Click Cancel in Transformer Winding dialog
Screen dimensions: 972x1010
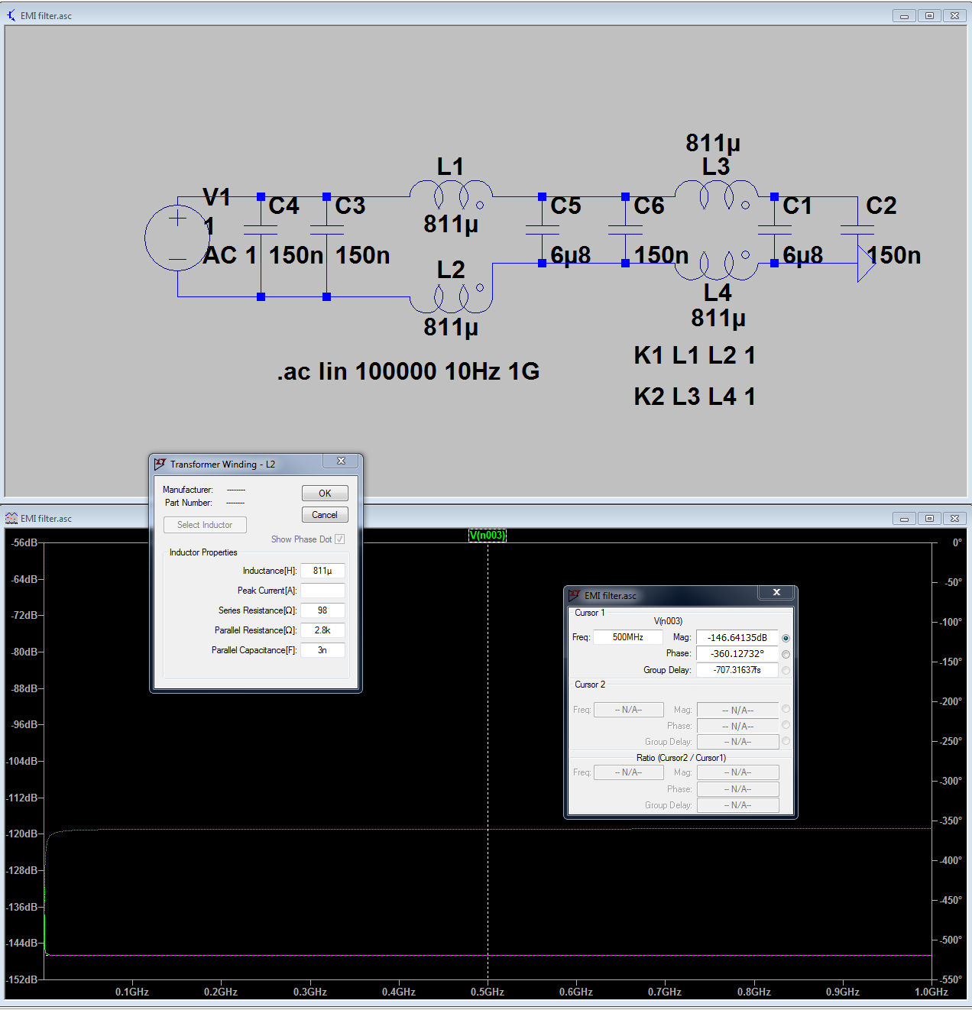[325, 515]
